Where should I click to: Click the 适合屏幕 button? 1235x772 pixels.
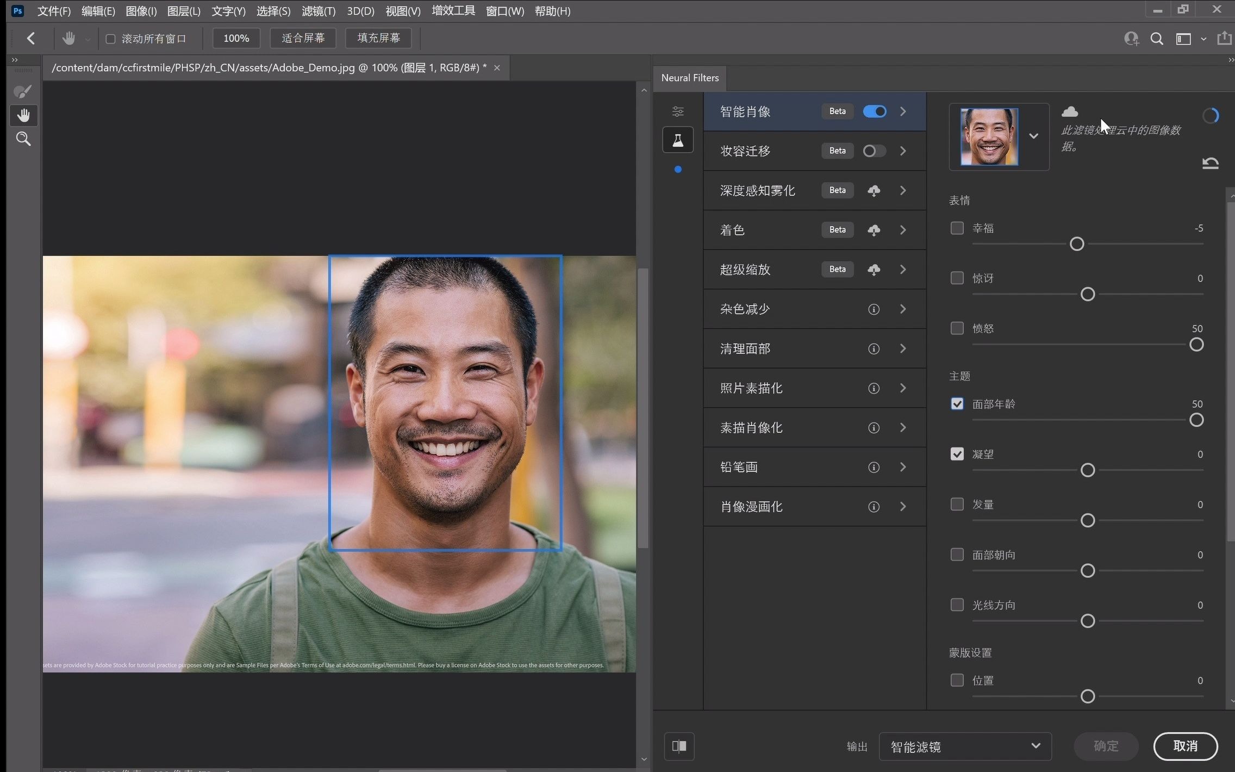tap(303, 38)
